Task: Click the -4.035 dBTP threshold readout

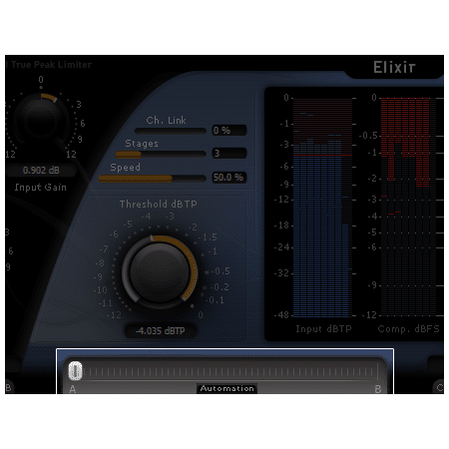Action: point(160,331)
